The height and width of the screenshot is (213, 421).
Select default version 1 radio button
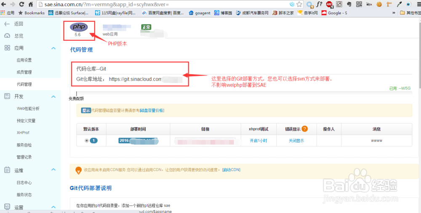coord(86,140)
